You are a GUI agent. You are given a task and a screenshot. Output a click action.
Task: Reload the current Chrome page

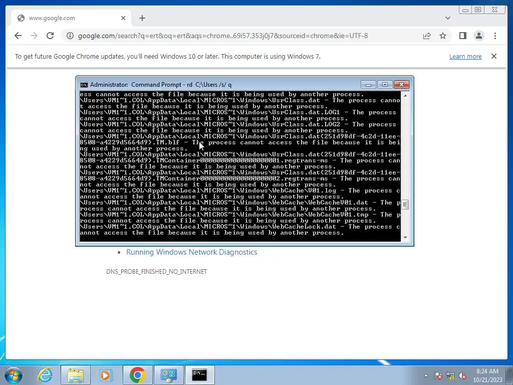pos(50,36)
